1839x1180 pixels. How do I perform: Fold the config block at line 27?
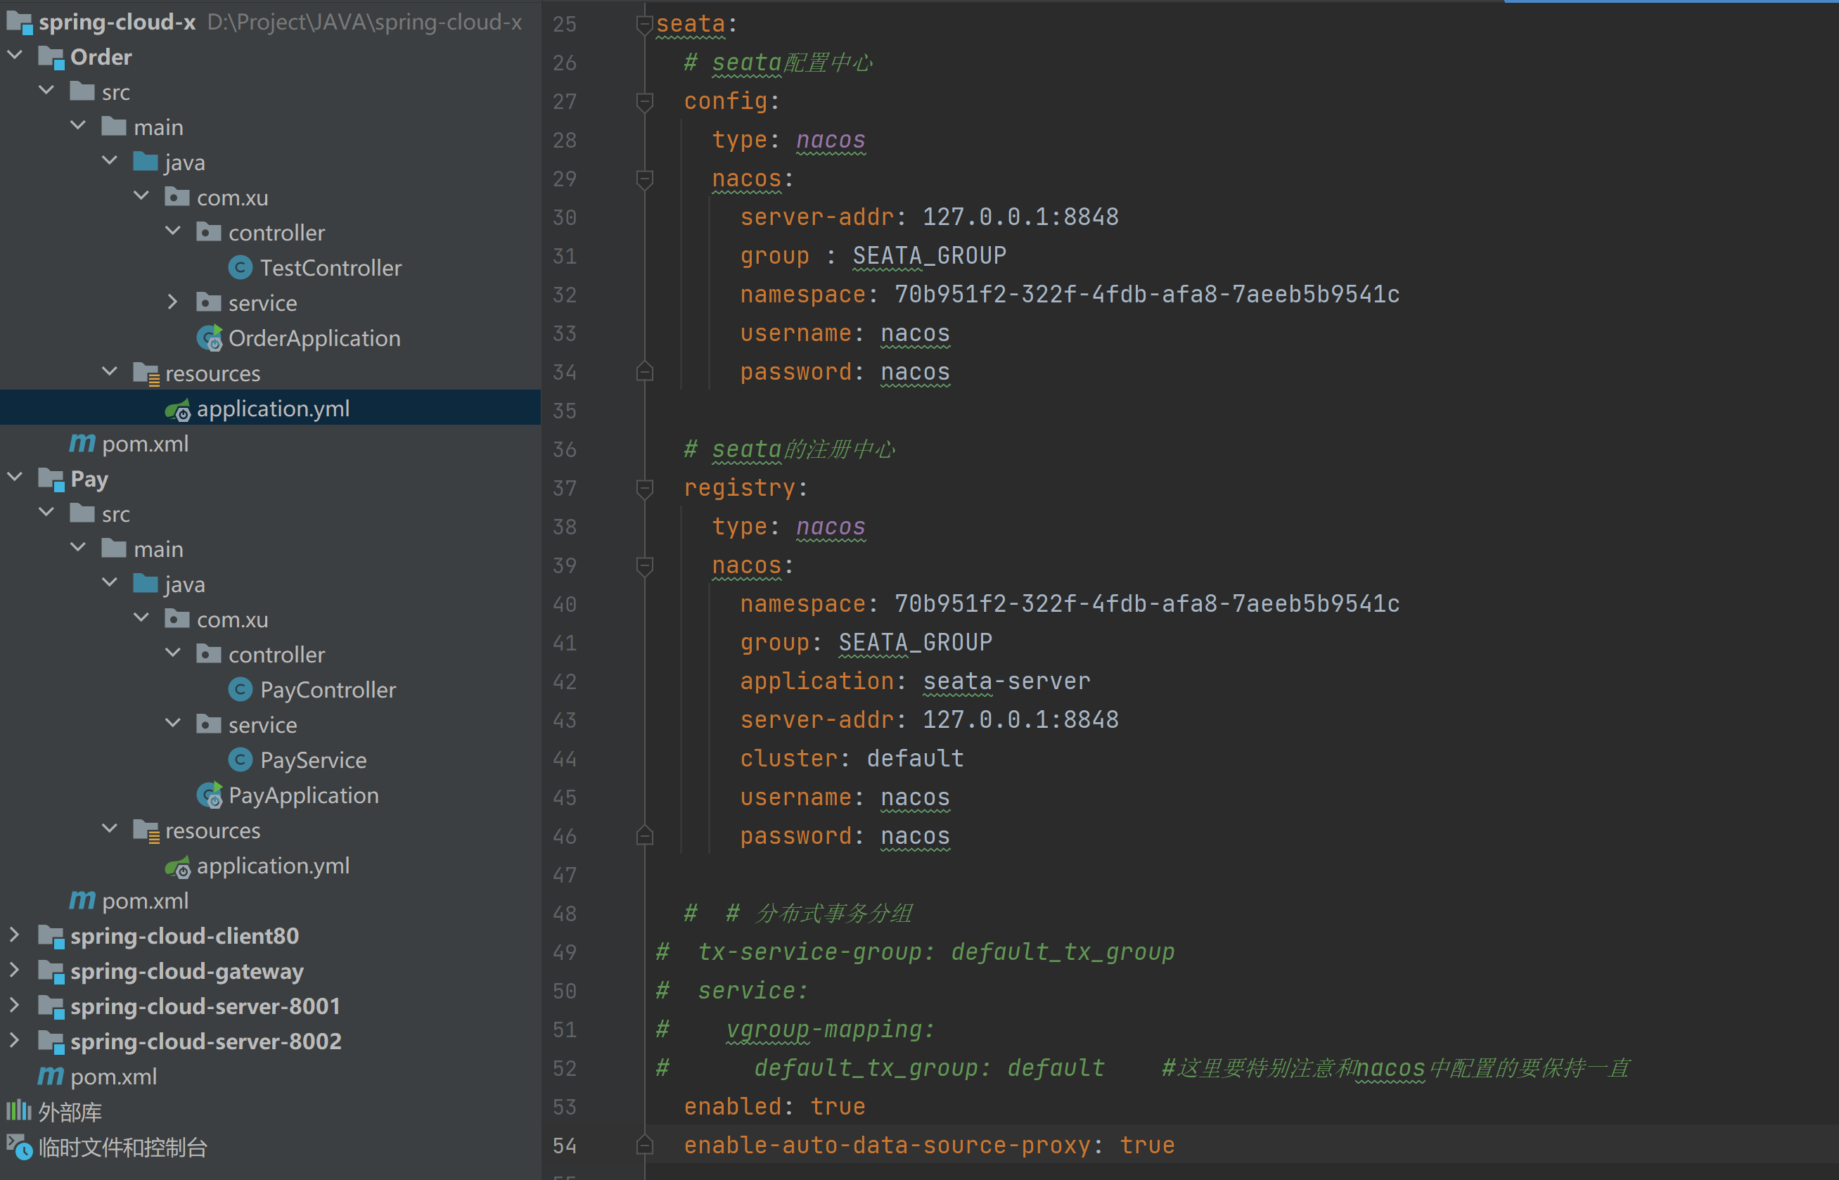644,103
